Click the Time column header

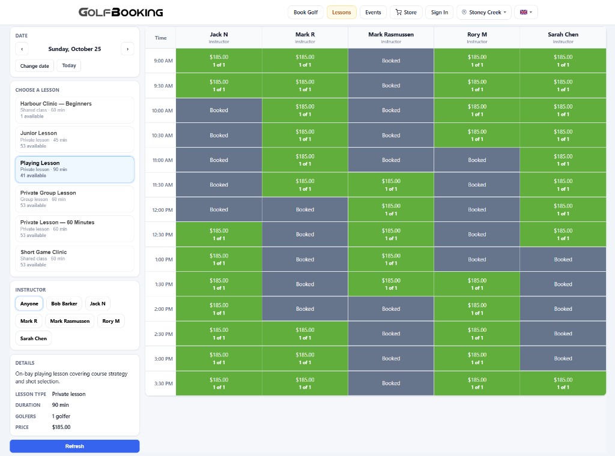click(160, 38)
